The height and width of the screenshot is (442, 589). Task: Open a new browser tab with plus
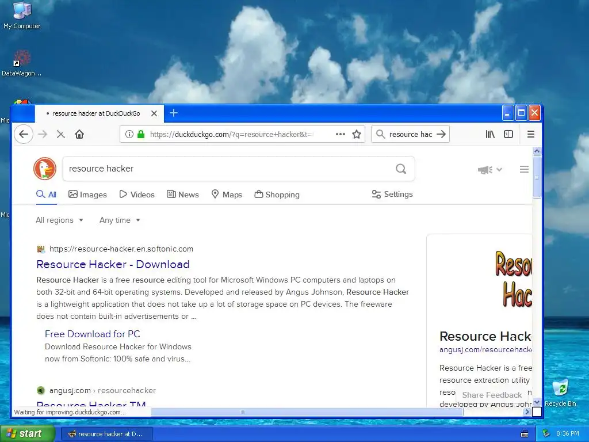pyautogui.click(x=174, y=113)
